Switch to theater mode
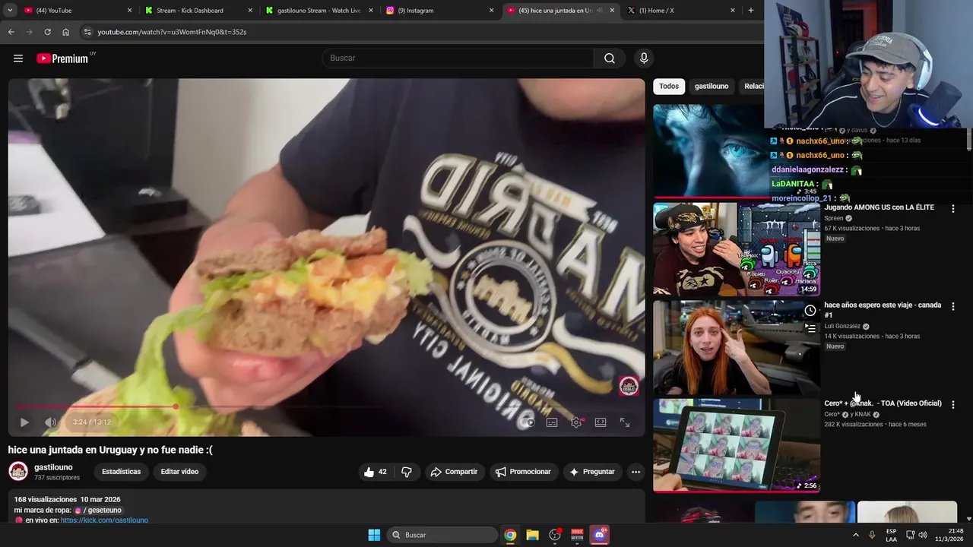 (x=601, y=422)
